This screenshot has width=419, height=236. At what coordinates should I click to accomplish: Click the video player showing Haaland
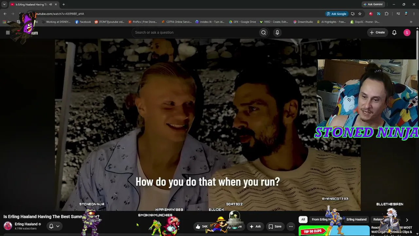(x=208, y=125)
